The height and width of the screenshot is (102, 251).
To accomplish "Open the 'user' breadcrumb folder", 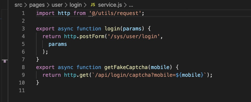I will tap(57, 5).
